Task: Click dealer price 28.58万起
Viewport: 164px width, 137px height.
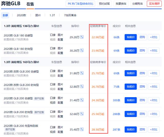Action: 98,130
